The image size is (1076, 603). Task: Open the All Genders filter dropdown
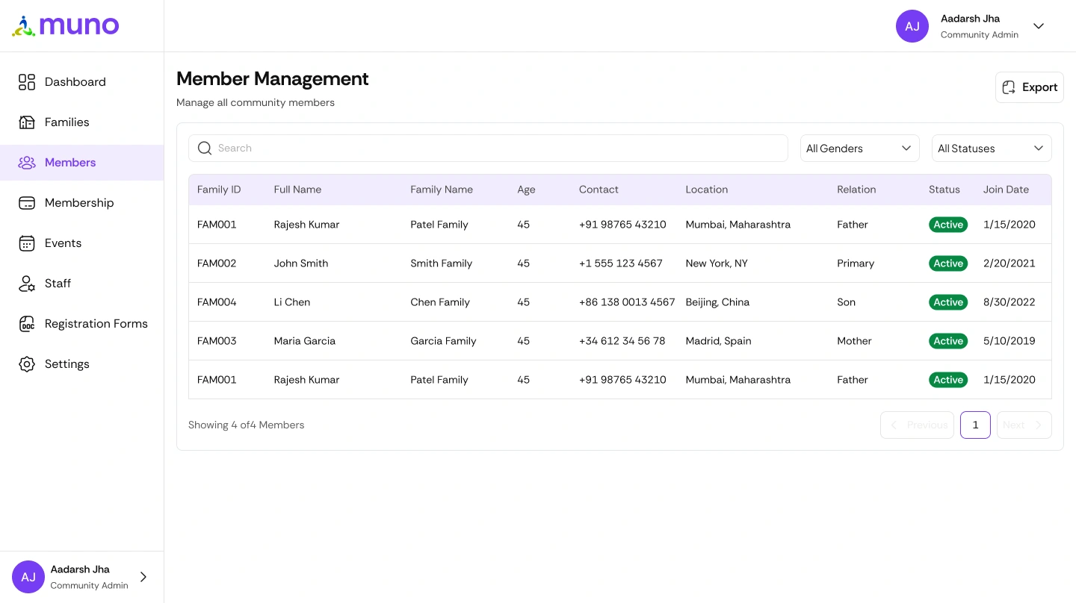point(860,149)
